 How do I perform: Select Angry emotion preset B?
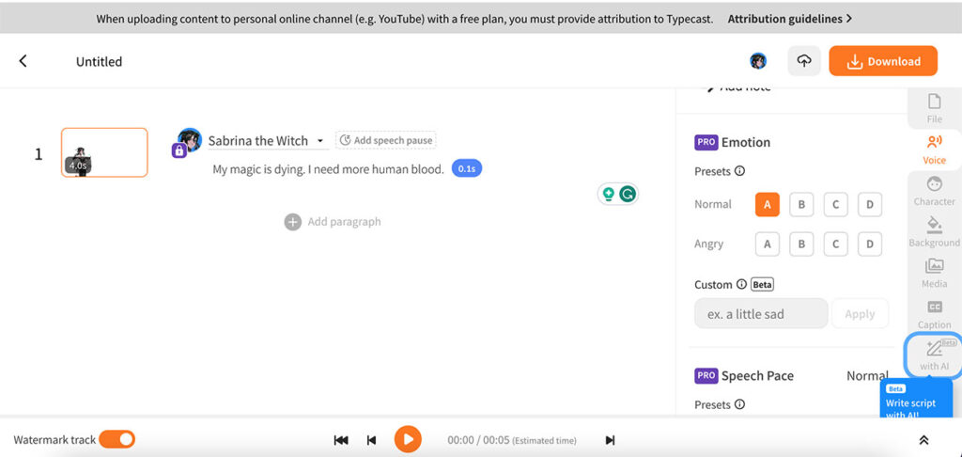coord(801,244)
